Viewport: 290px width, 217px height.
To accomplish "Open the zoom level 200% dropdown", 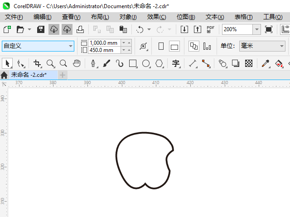I will [256, 29].
